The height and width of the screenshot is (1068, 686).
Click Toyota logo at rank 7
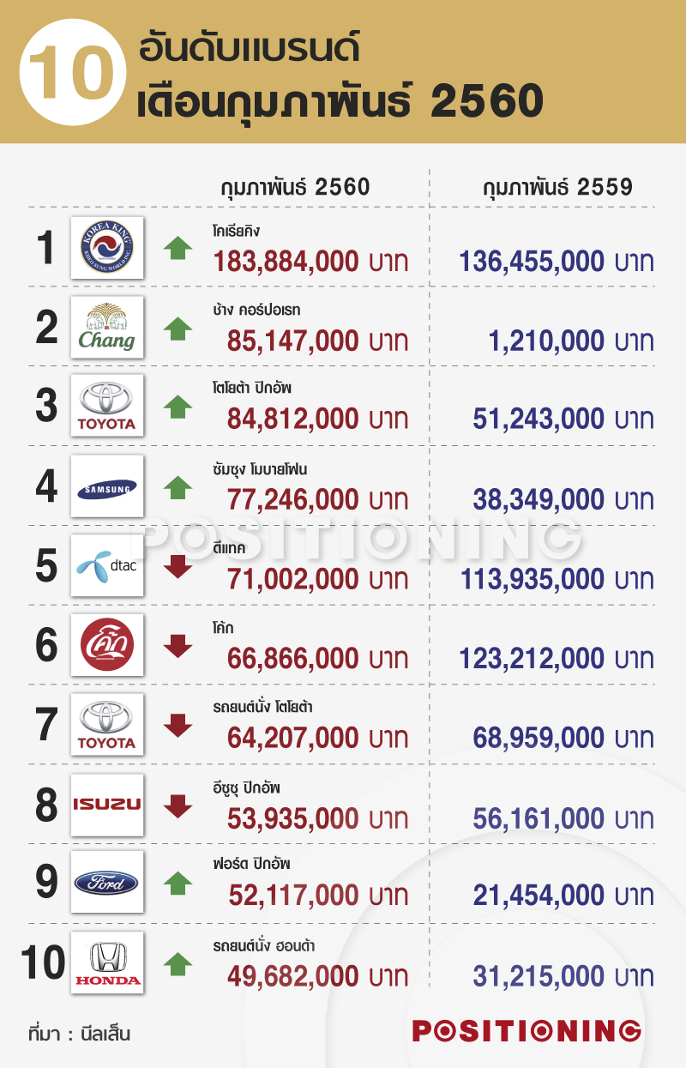pyautogui.click(x=107, y=725)
